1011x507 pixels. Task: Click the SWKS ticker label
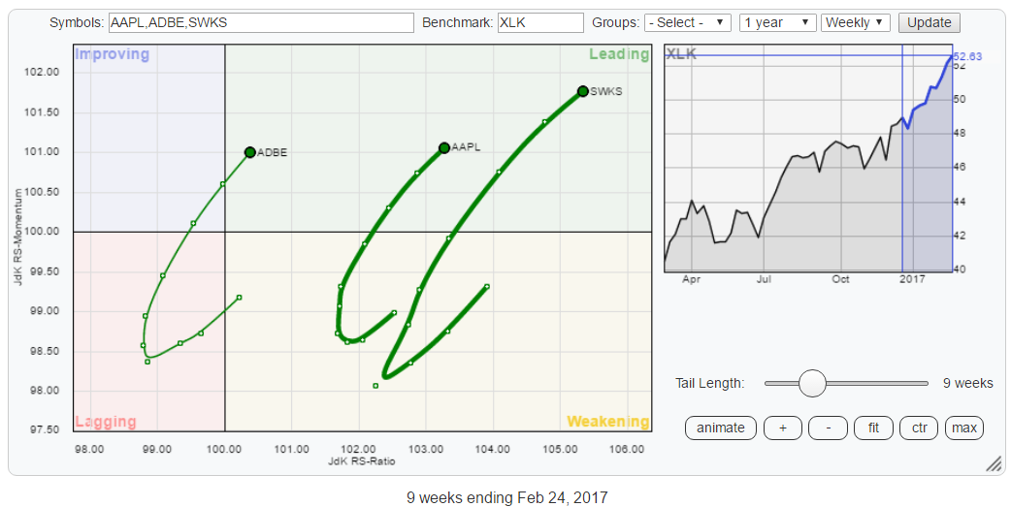click(x=606, y=91)
